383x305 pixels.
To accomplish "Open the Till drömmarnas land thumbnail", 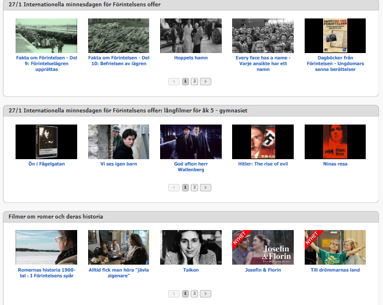I will (x=335, y=247).
